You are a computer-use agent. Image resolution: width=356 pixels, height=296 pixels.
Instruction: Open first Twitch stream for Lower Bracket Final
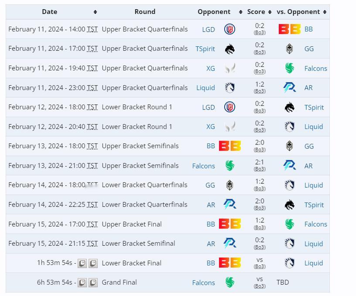82,264
